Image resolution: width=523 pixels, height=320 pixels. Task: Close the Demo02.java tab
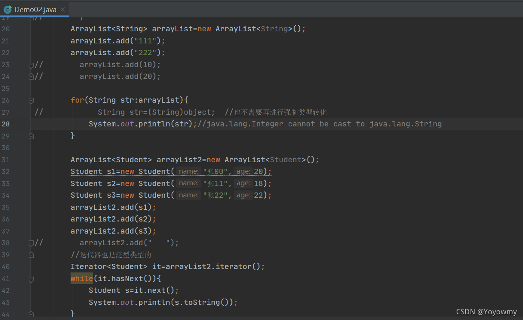(63, 9)
